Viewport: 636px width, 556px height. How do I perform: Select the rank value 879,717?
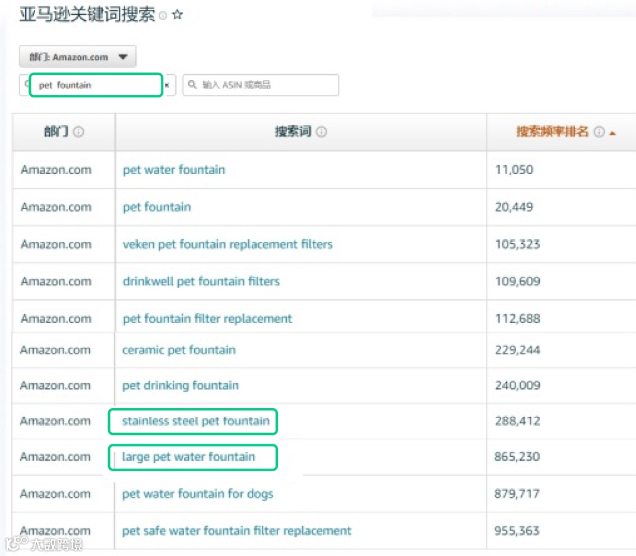pos(517,494)
